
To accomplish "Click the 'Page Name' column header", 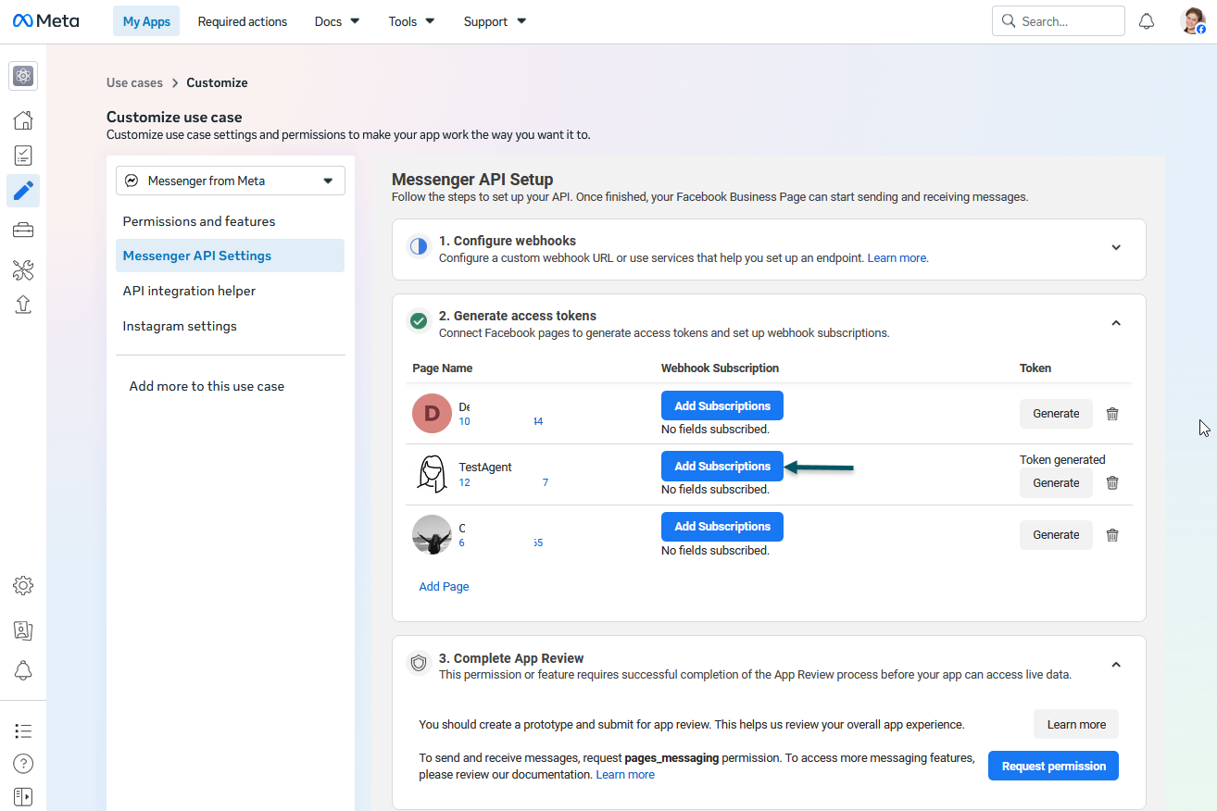I will (443, 368).
